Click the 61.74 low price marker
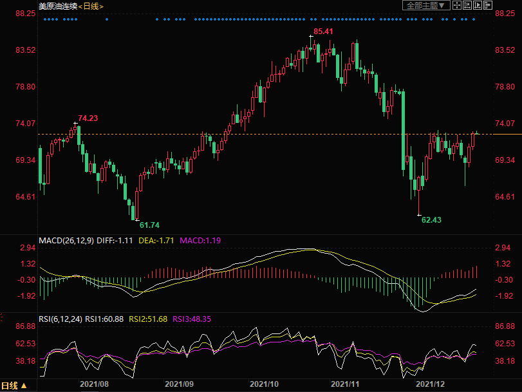 (x=149, y=225)
